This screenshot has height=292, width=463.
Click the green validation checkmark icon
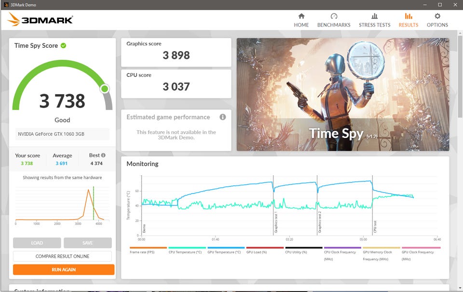pyautogui.click(x=63, y=45)
